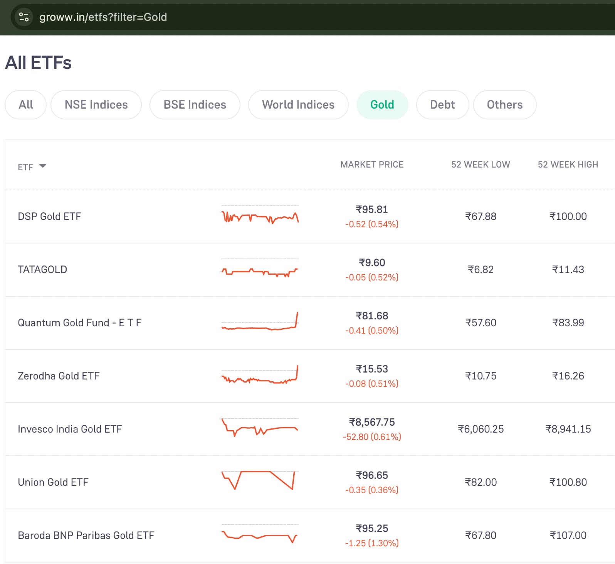Viewport: 615px width, 564px height.
Task: Click 52 week high ₹100.00
Action: point(568,217)
